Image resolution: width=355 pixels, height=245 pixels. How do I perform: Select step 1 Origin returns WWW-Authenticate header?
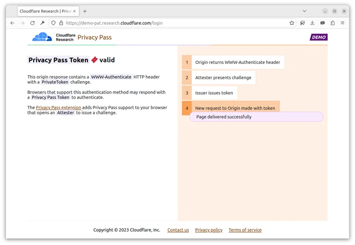click(x=233, y=62)
